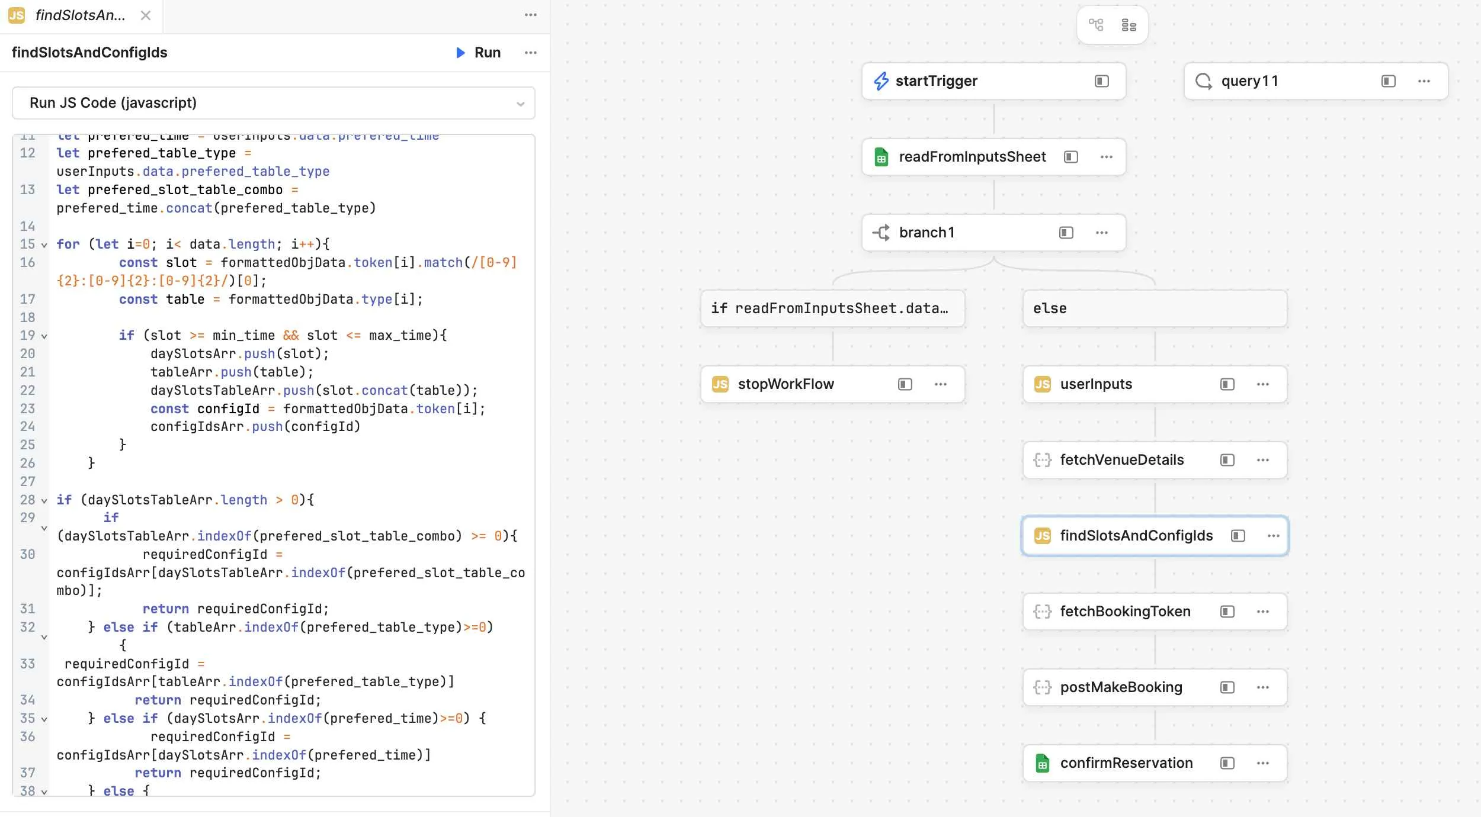The height and width of the screenshot is (817, 1481).
Task: Toggle the query11 side panel icon
Action: [x=1389, y=81]
